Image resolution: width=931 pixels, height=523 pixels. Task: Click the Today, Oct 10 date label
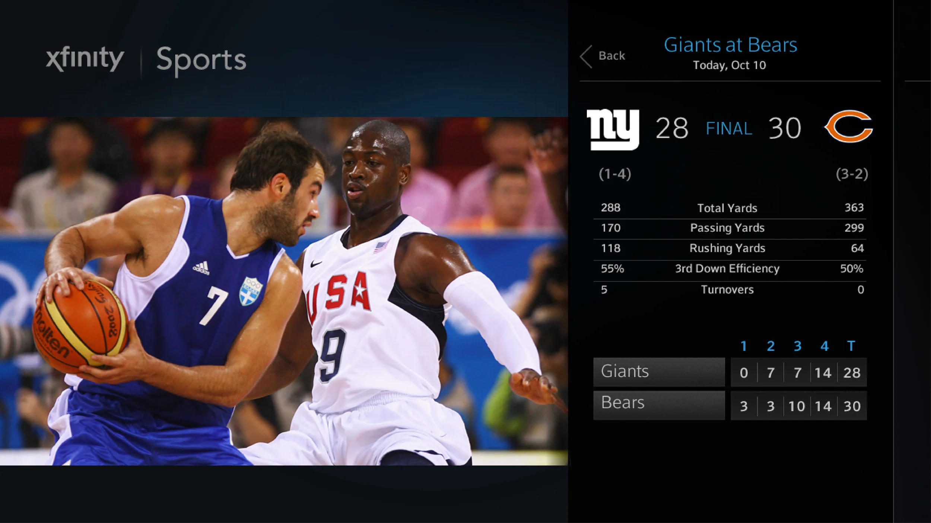pos(730,65)
